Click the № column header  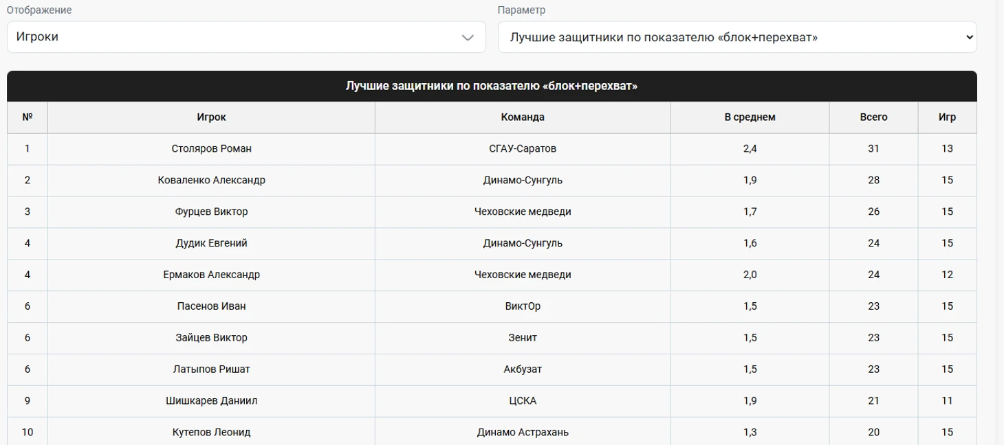28,117
